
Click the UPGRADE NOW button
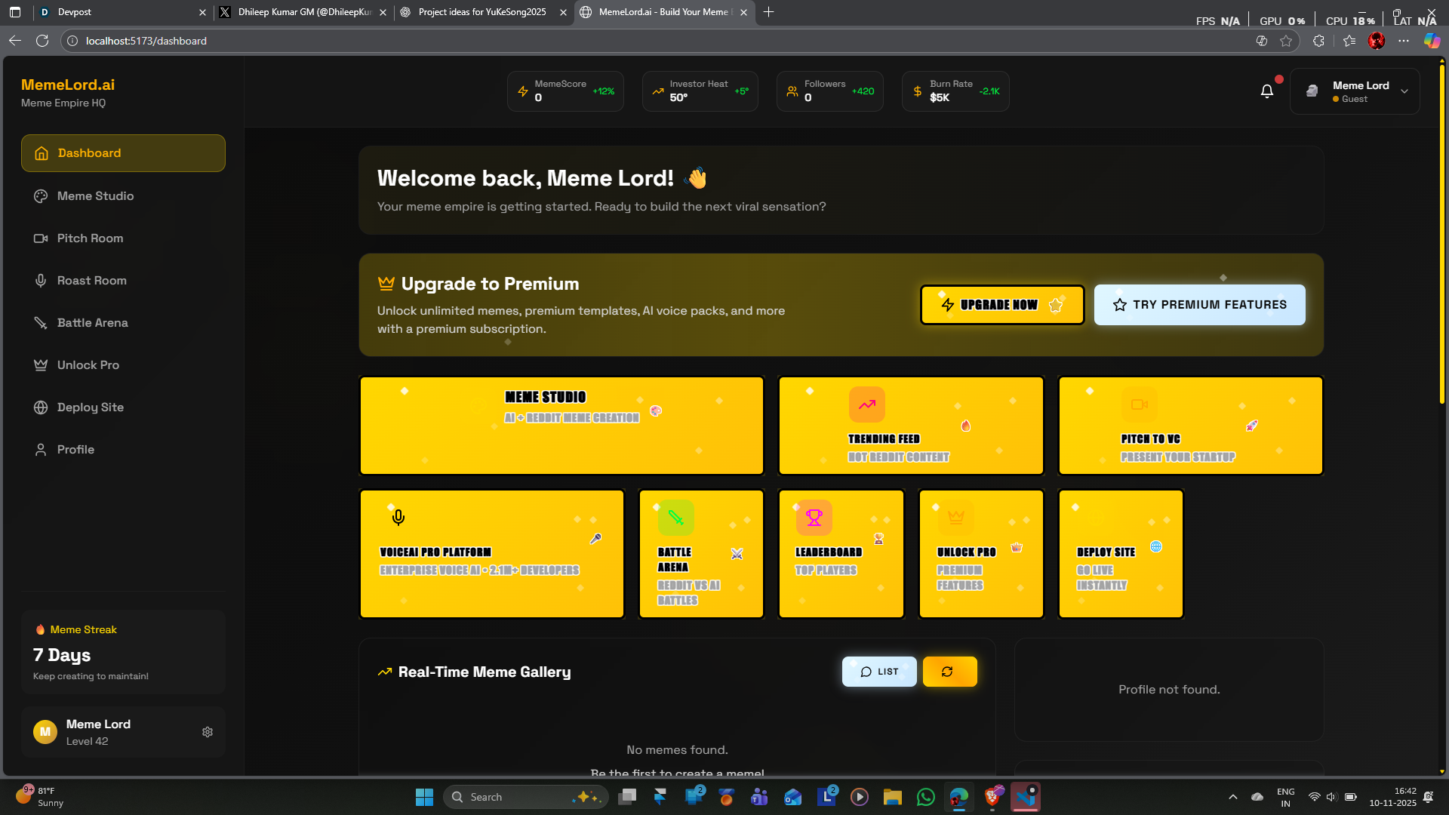(1001, 305)
